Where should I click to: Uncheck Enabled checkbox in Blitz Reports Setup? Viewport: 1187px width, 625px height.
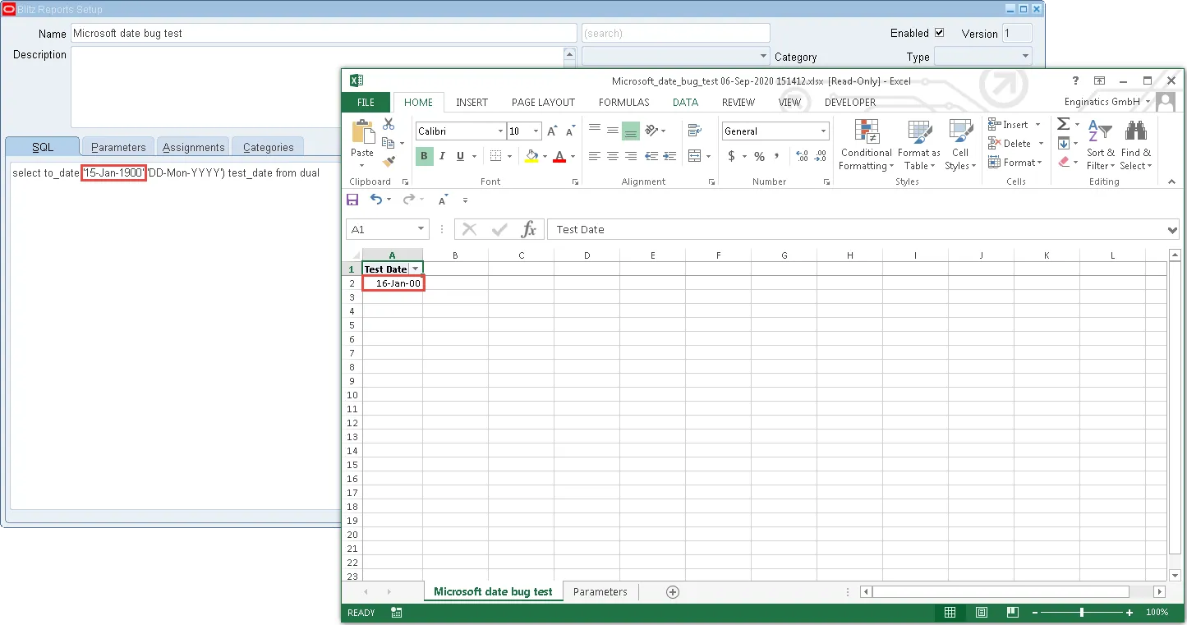tap(940, 33)
